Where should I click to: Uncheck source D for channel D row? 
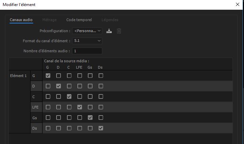coord(59,86)
